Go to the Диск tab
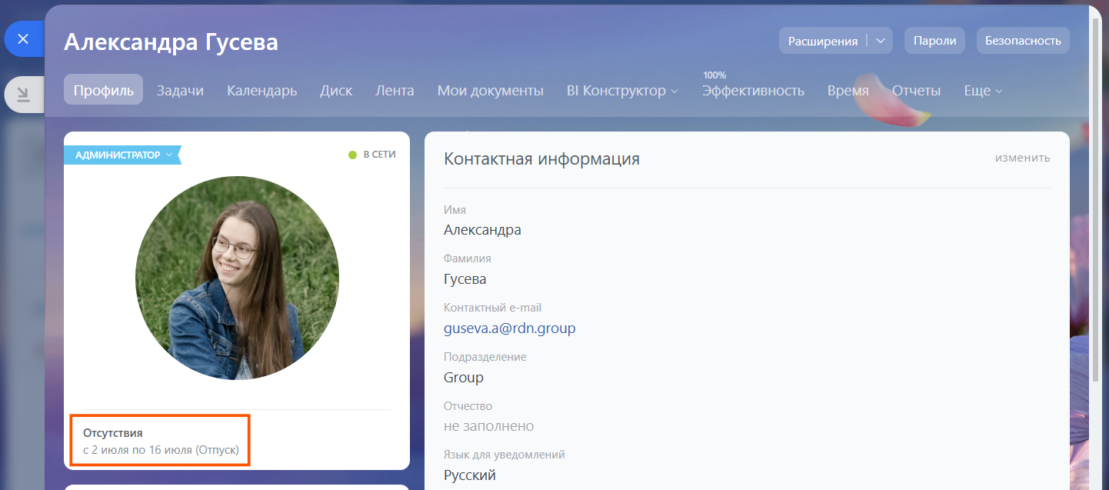The image size is (1109, 490). coord(336,90)
